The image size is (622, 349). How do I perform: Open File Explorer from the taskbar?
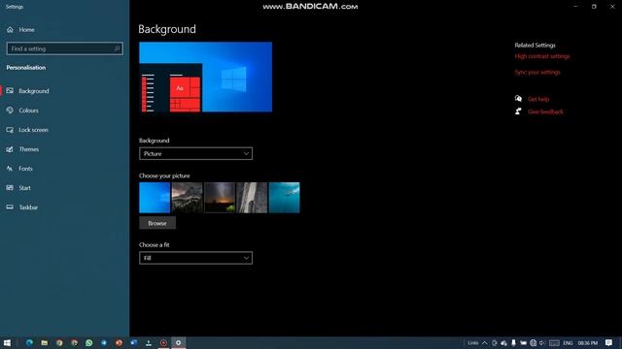click(45, 342)
